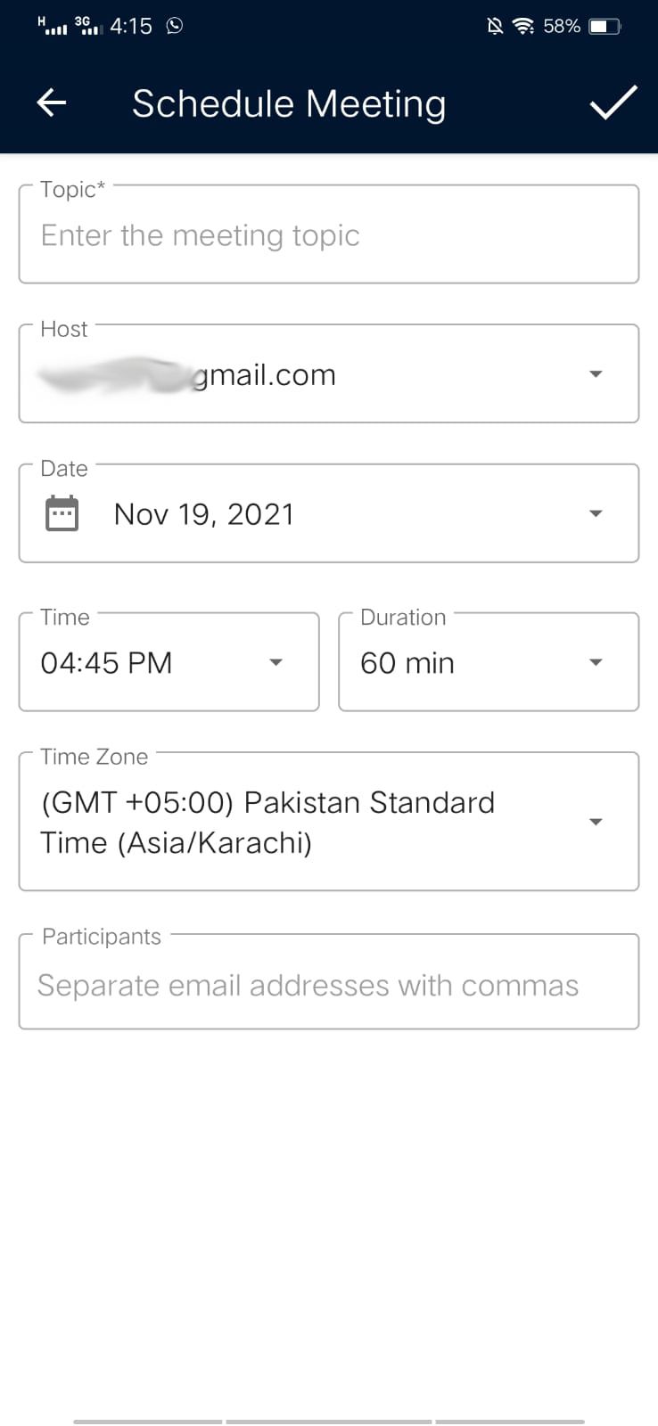Tap the back arrow icon
This screenshot has height=1426, width=658.
pyautogui.click(x=52, y=103)
